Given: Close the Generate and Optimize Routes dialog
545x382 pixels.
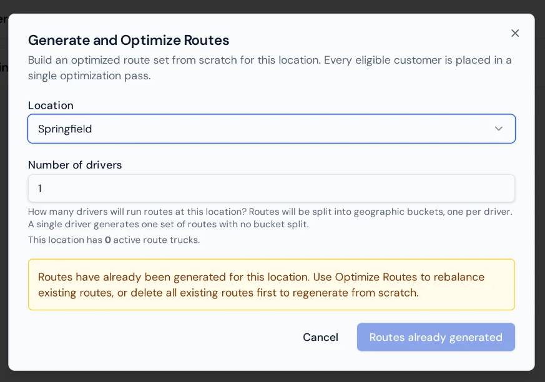Looking at the screenshot, I should tap(515, 33).
